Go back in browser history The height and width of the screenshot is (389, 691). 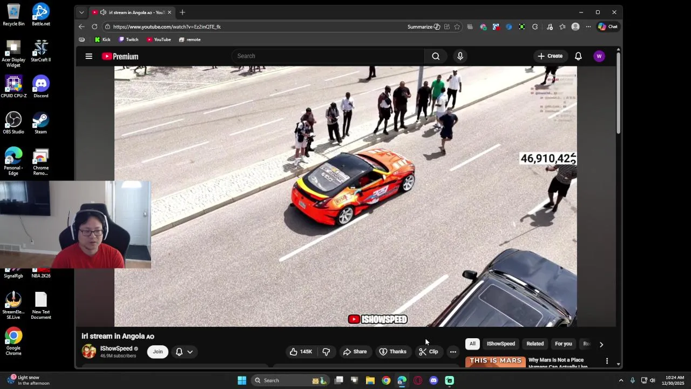coord(82,26)
